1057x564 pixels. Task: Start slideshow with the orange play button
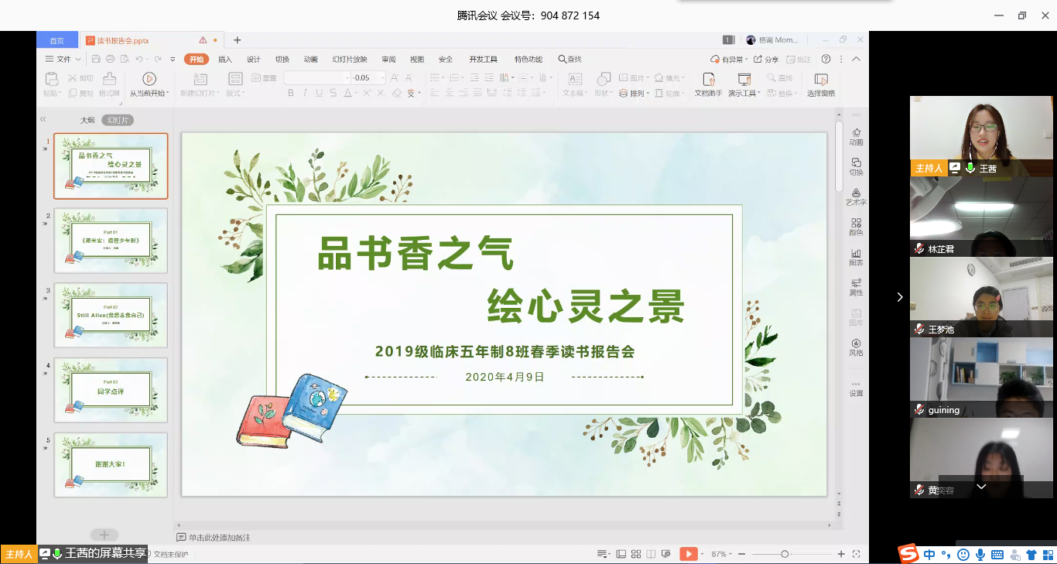687,554
